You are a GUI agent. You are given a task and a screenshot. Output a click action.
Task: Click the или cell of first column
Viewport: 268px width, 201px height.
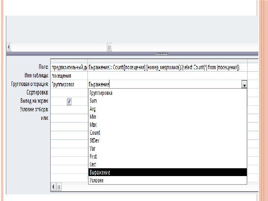tap(69, 118)
